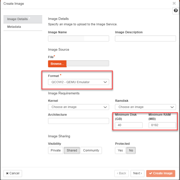The width and height of the screenshot is (180, 180).
Task: Click the Minimum RAM (MB) field
Action: pos(162,125)
